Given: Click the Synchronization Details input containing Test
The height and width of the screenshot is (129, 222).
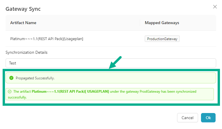Looking at the screenshot, I should click(x=111, y=63).
